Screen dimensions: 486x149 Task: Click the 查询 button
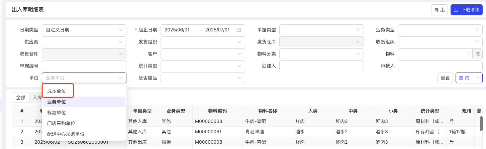[464, 78]
